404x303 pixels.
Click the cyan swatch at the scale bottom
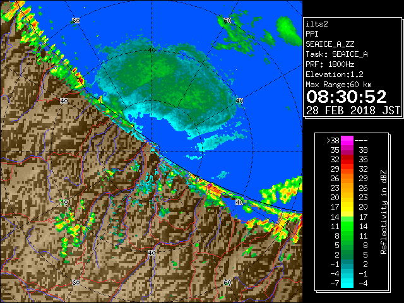(x=347, y=283)
